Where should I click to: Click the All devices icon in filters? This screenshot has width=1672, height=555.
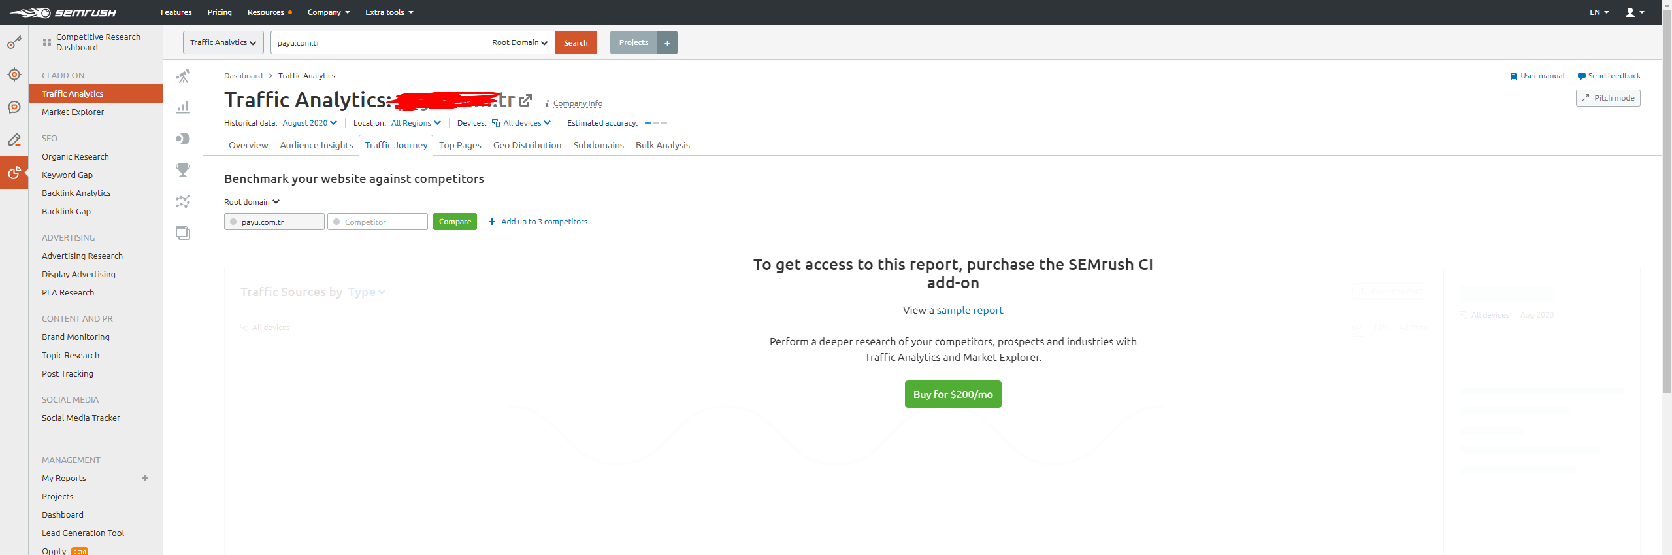click(x=496, y=123)
